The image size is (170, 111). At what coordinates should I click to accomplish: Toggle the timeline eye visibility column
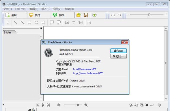tap(29, 110)
